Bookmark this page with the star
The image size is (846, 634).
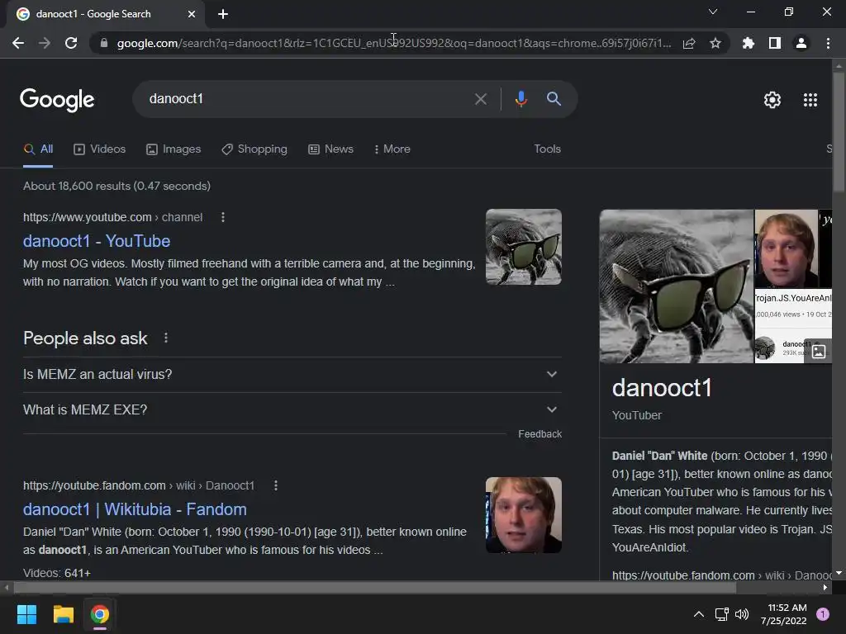click(715, 43)
